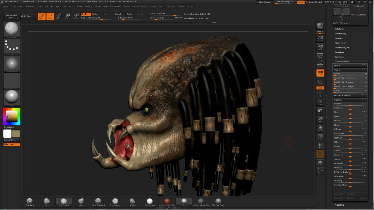The height and width of the screenshot is (210, 374).
Task: Click the BPR render button
Action: click(320, 26)
